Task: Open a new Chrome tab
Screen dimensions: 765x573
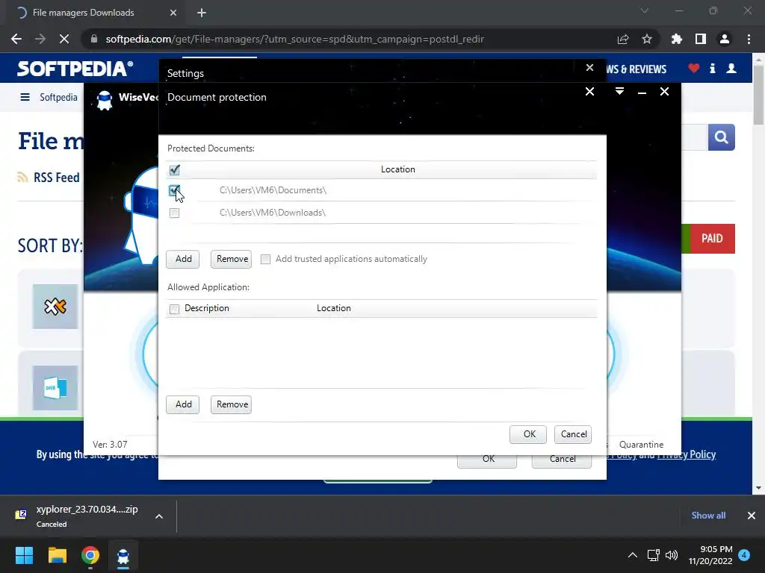Action: (202, 13)
